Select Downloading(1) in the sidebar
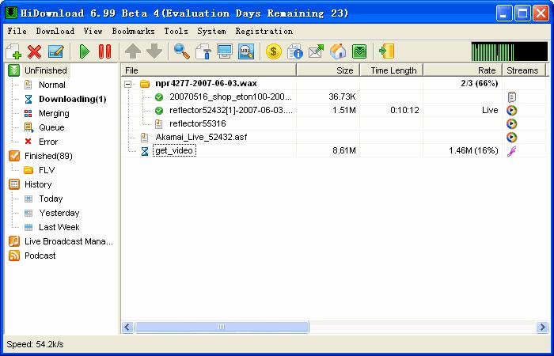This screenshot has width=554, height=356. click(73, 99)
